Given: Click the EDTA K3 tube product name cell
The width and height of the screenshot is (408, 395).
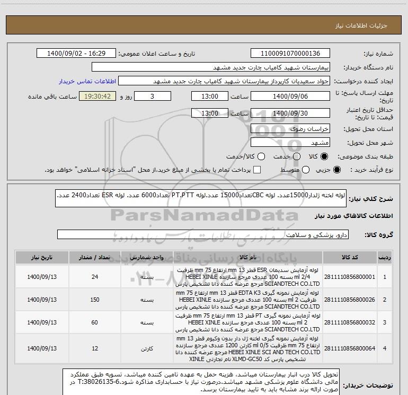Looking at the screenshot, I should (248, 300).
